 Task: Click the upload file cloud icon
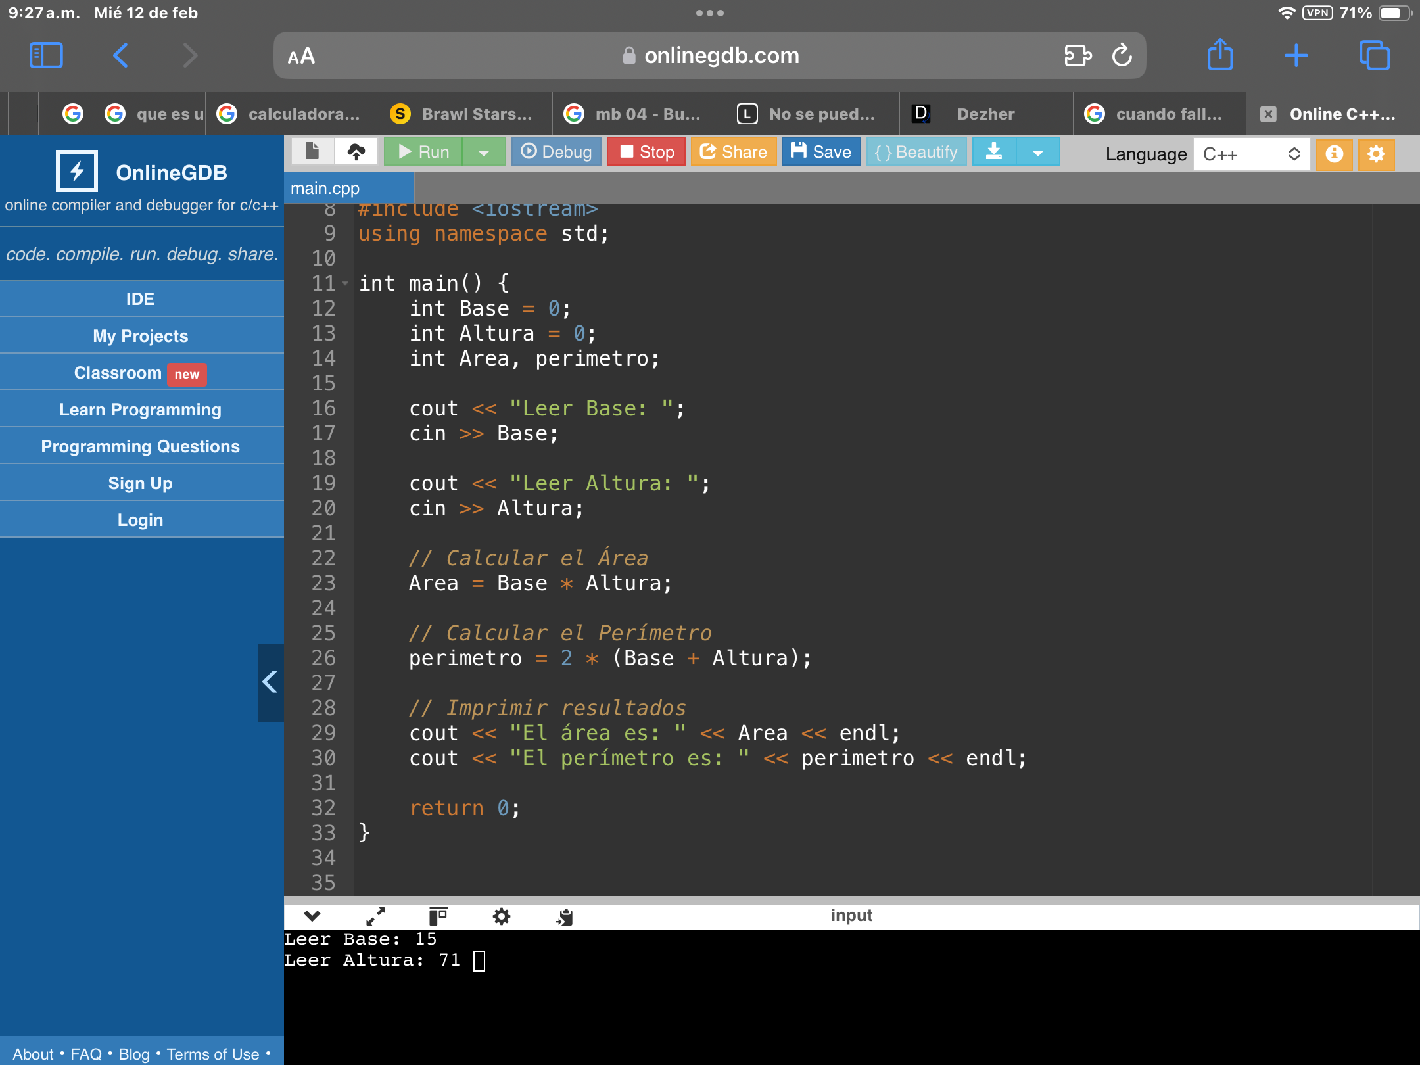[356, 152]
